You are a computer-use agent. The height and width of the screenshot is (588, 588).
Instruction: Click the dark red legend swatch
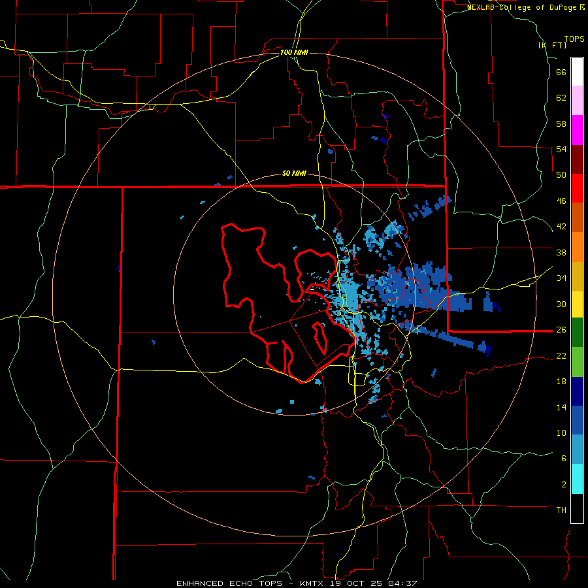click(x=577, y=159)
